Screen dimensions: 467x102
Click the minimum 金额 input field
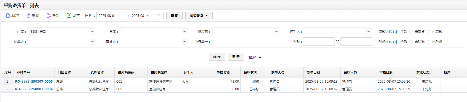(319, 41)
